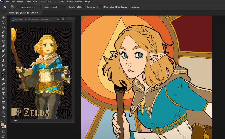The height and width of the screenshot is (139, 225).
Task: Select the Elliptical Marquee tool
Action: (3, 23)
